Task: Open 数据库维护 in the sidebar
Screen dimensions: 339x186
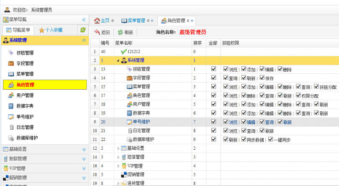Action: (x=27, y=138)
